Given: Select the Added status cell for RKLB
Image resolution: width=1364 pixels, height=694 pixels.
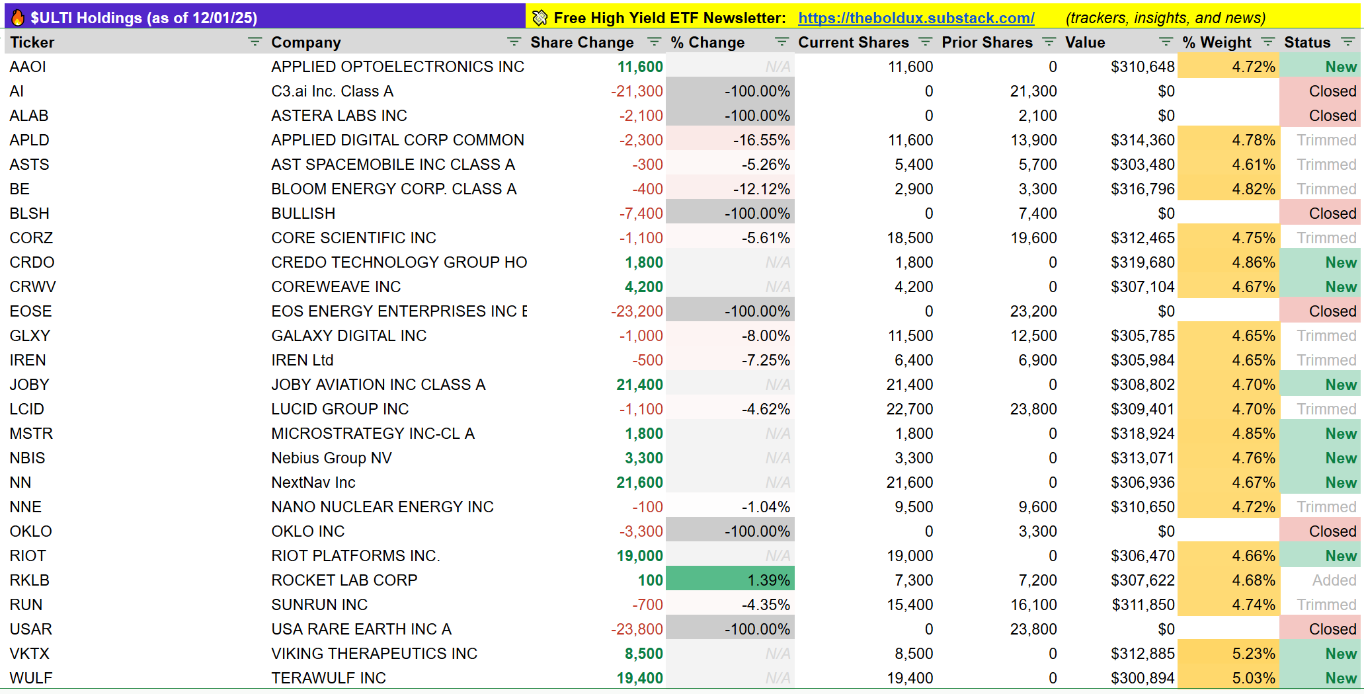Looking at the screenshot, I should pos(1320,580).
